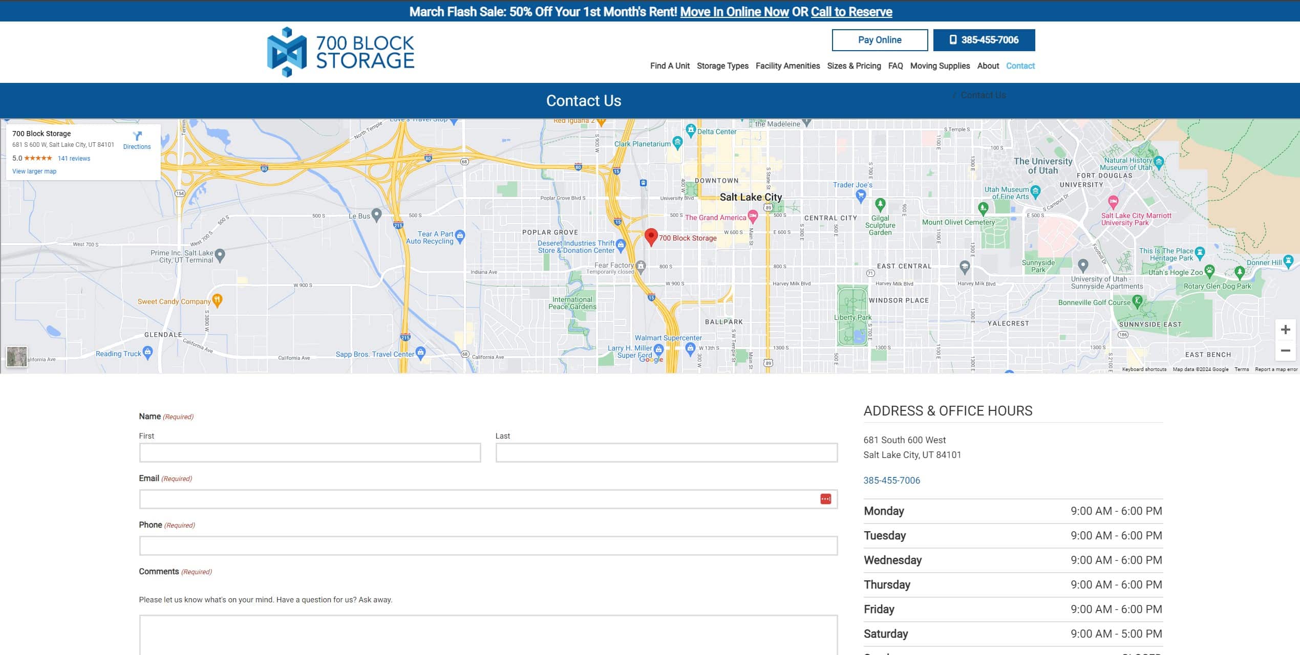Open the 141 reviews link
1300x655 pixels.
74,159
